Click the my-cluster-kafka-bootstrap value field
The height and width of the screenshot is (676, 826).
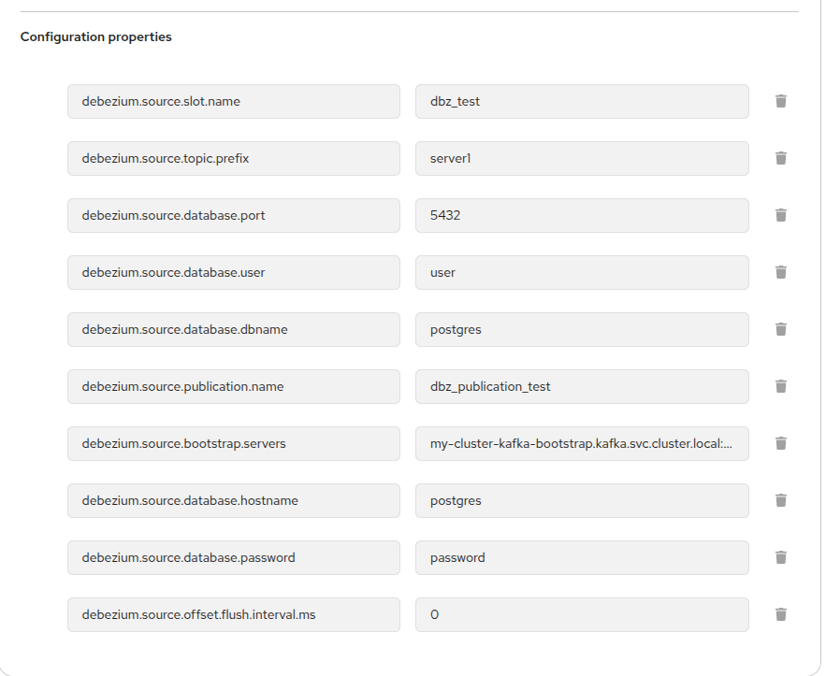(581, 443)
